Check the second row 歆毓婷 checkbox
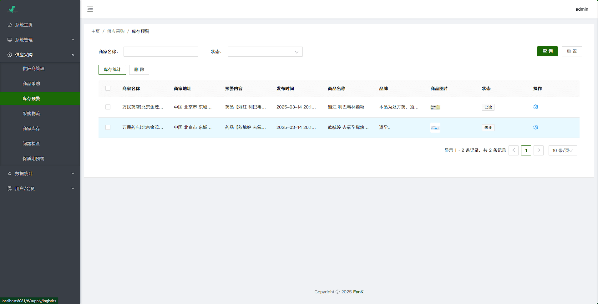598x304 pixels. click(108, 127)
